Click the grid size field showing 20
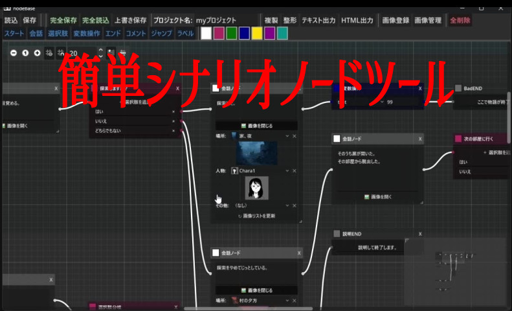The height and width of the screenshot is (311, 512). point(82,53)
